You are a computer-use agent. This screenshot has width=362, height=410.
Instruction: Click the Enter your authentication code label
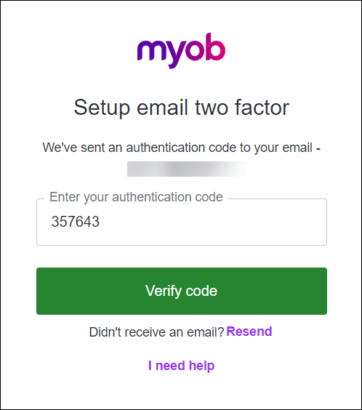136,197
